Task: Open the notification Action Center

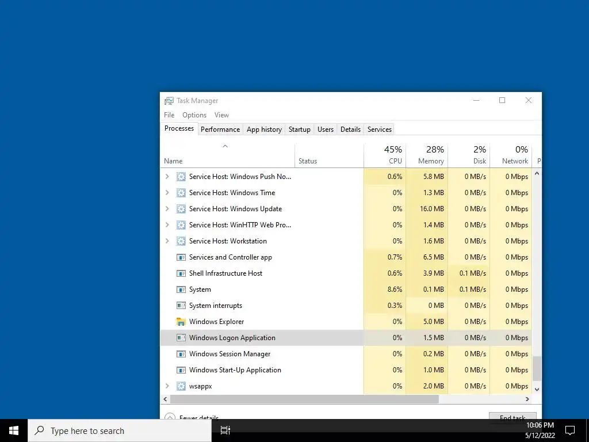Action: click(x=570, y=430)
